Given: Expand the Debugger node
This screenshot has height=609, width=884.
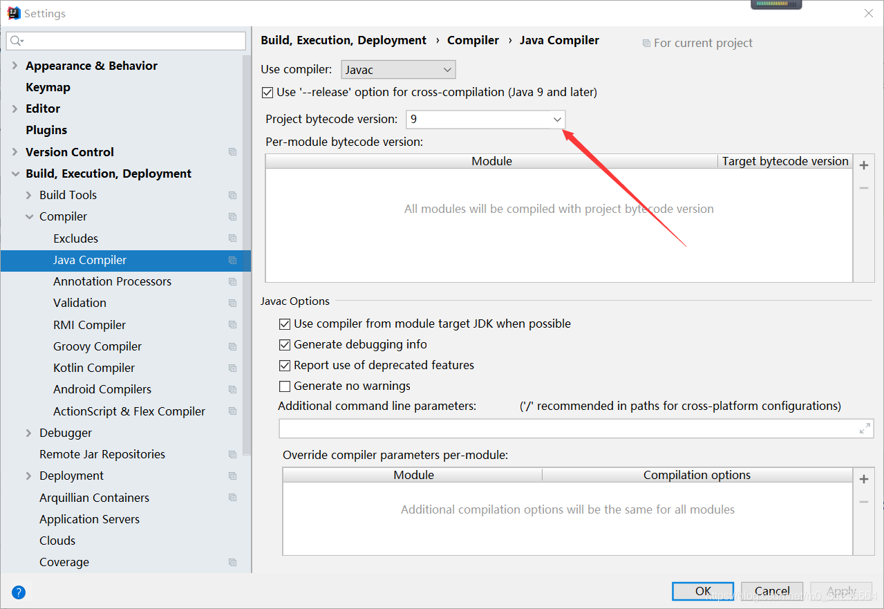Looking at the screenshot, I should point(29,433).
